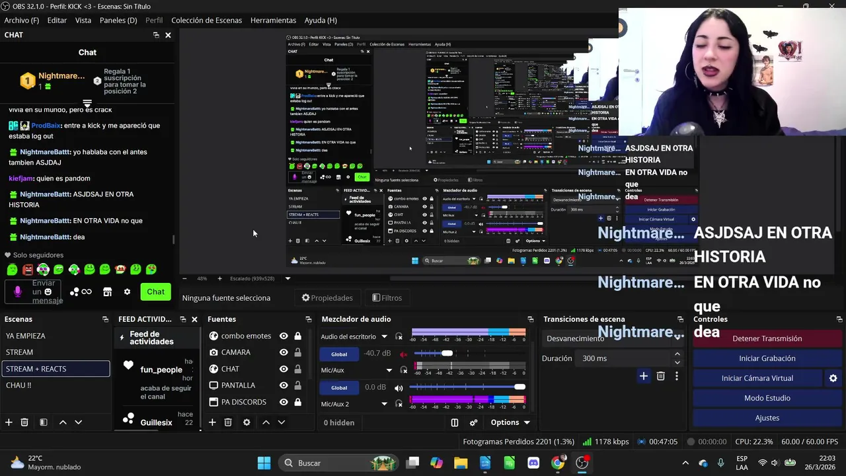Viewport: 846px width, 476px height.
Task: Open chat settings gear icon
Action: tap(127, 292)
